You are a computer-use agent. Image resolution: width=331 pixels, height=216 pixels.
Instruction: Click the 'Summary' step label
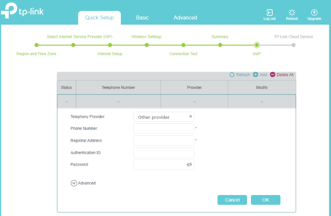tap(220, 37)
